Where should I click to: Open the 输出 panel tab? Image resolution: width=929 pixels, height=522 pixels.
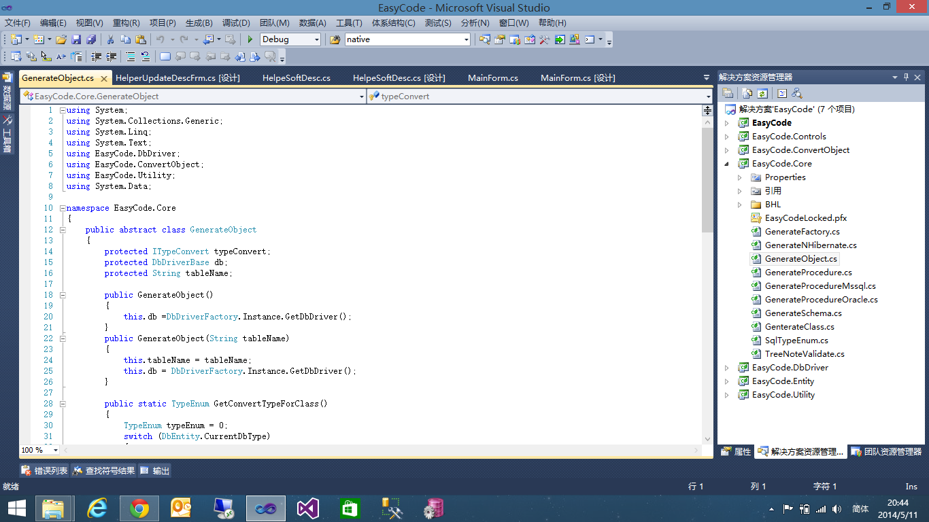155,470
